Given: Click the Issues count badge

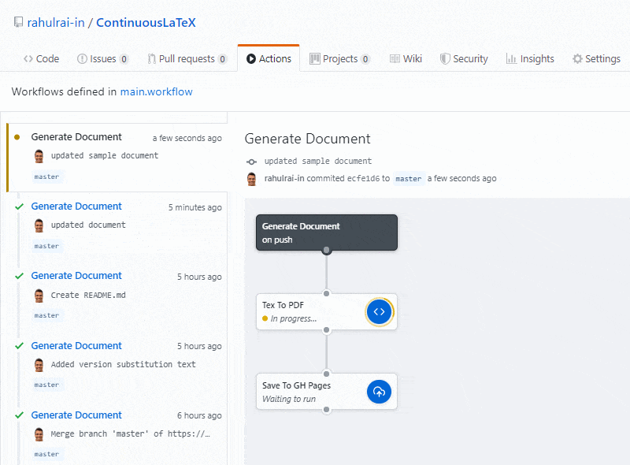Looking at the screenshot, I should (124, 59).
